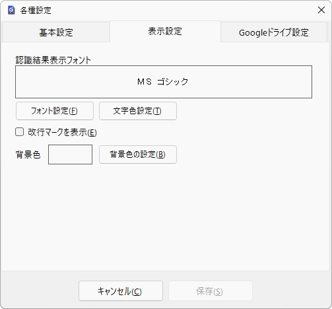This screenshot has width=332, height=309.
Task: Open the フォント設定(F) dialog
Action: [55, 111]
